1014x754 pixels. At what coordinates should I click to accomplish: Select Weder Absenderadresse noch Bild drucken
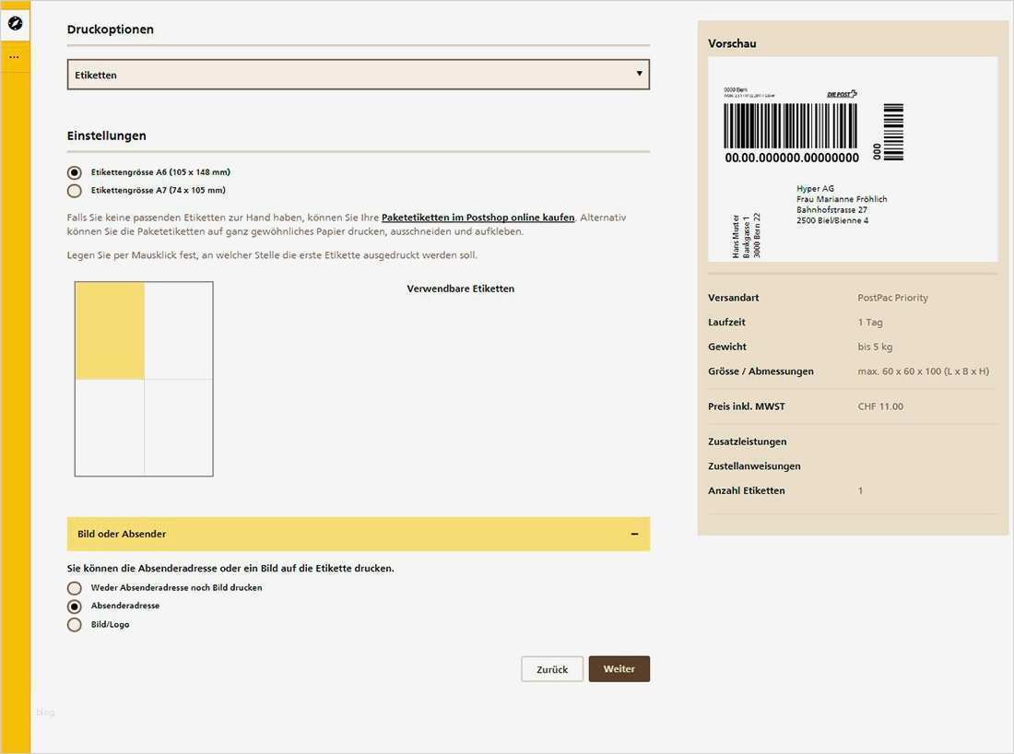click(75, 588)
